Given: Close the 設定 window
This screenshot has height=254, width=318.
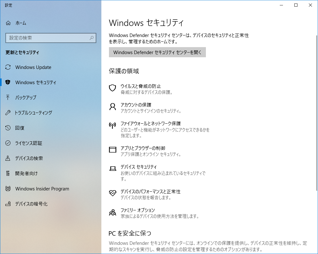Looking at the screenshot, I should pos(310,5).
